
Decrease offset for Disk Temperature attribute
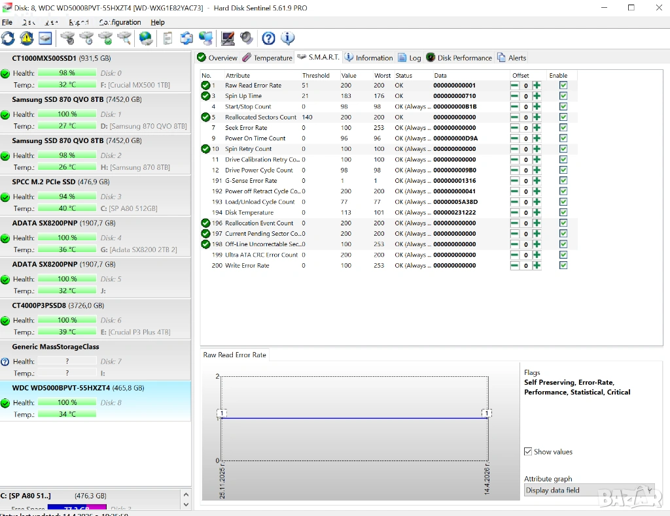coord(515,213)
